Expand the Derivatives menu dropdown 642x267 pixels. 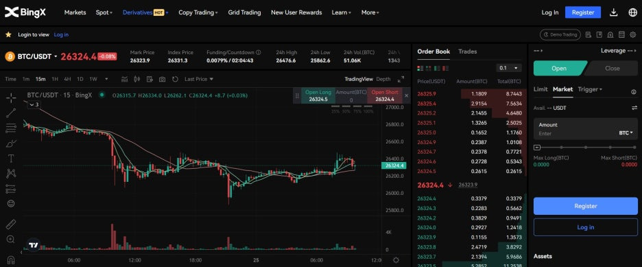145,12
